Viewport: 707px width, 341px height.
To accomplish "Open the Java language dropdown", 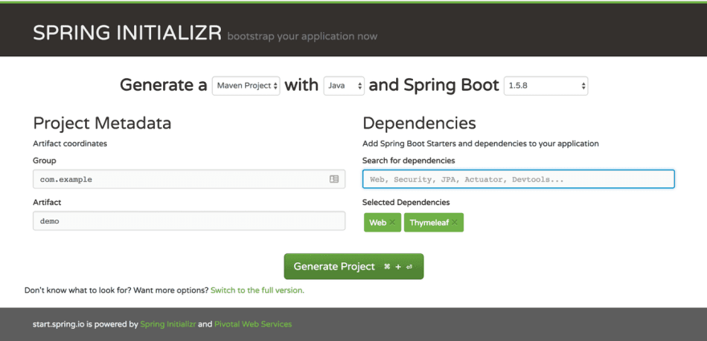I will (344, 86).
